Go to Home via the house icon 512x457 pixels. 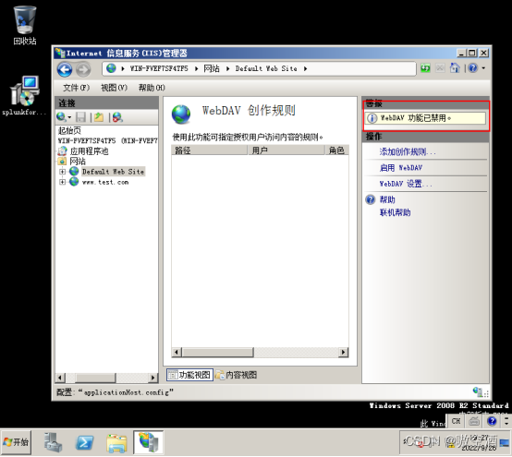tap(455, 67)
